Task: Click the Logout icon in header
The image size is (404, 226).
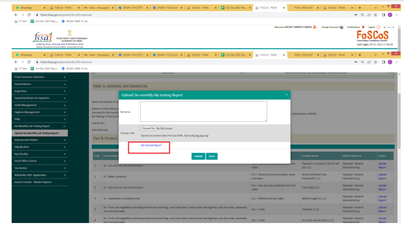Action: point(379,27)
